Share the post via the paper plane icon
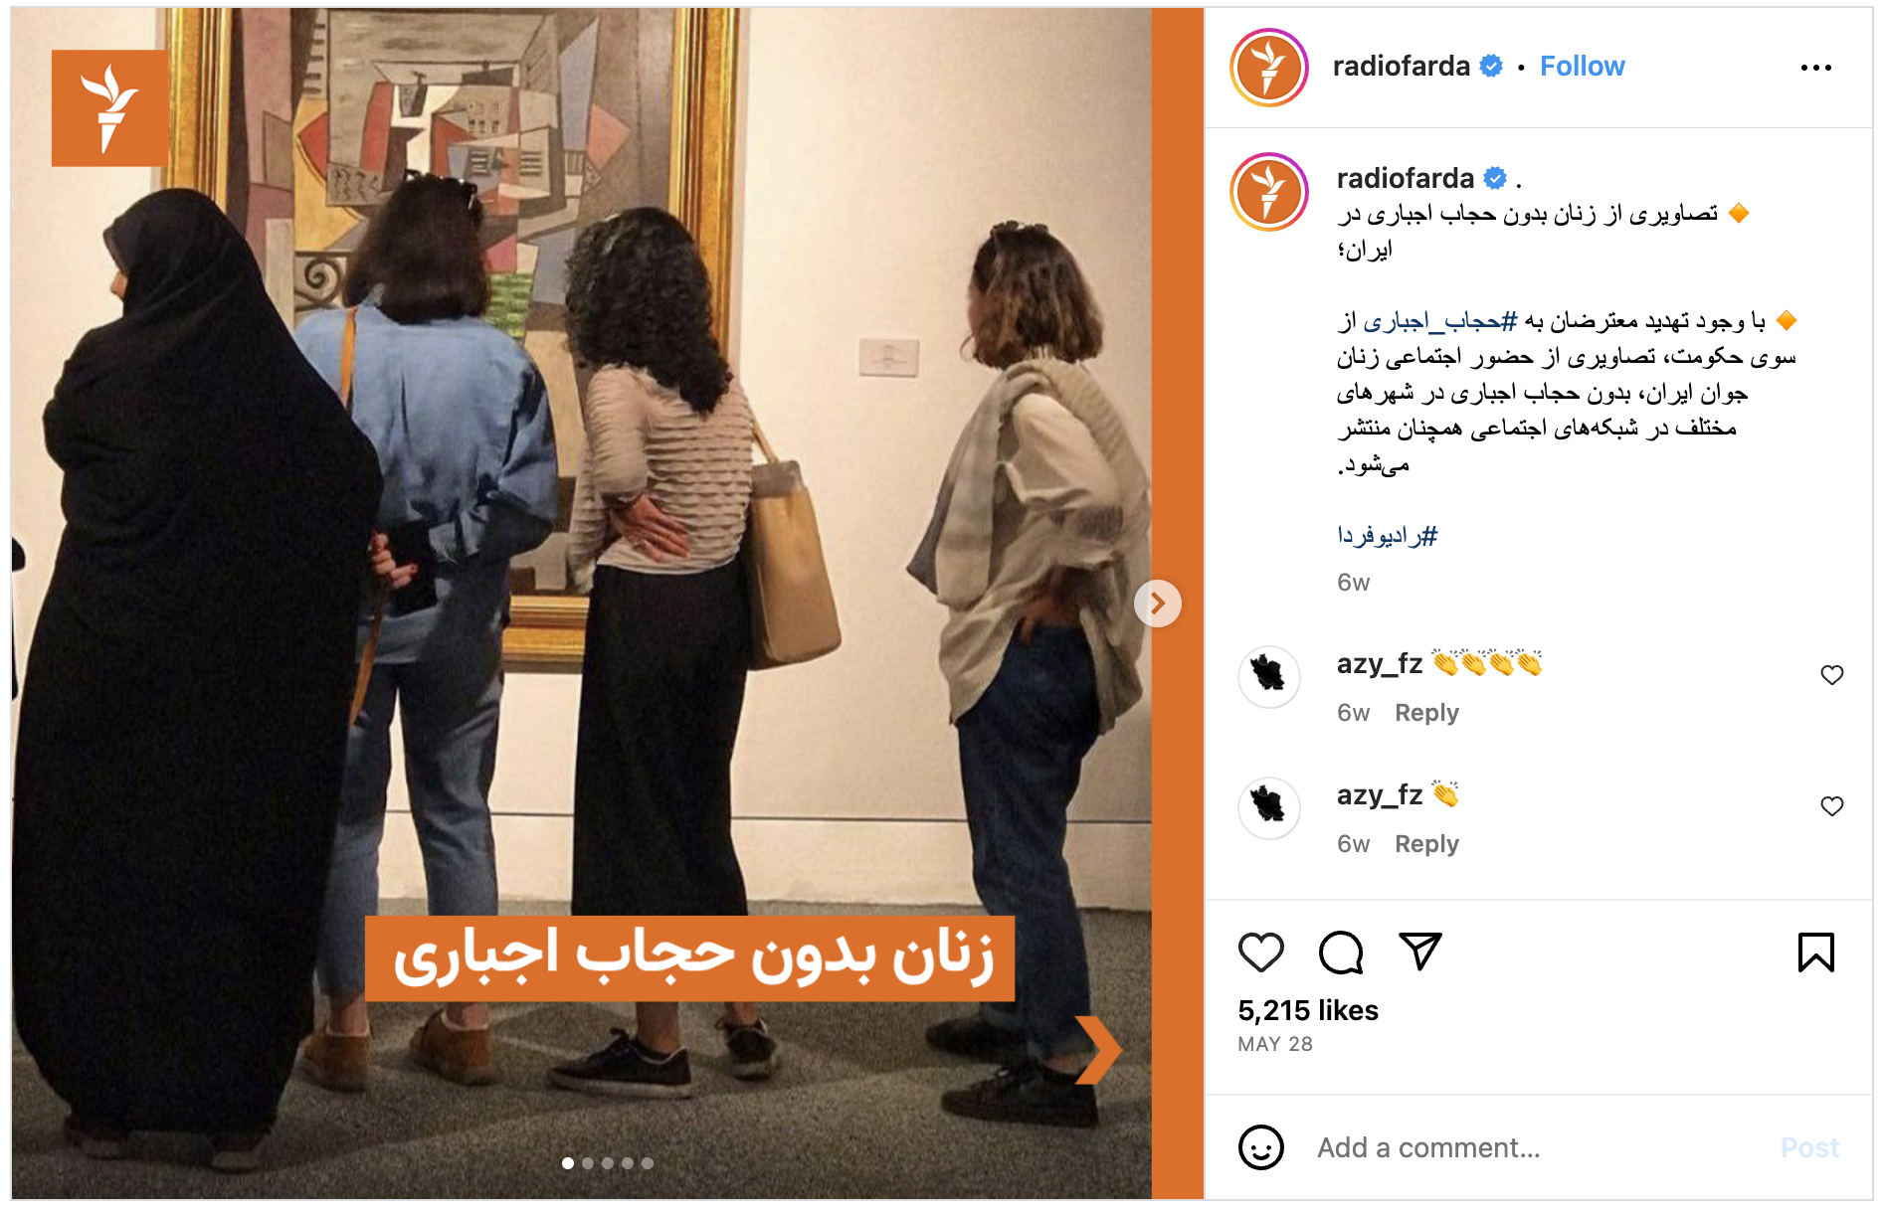The width and height of the screenshot is (1884, 1213). click(x=1420, y=952)
